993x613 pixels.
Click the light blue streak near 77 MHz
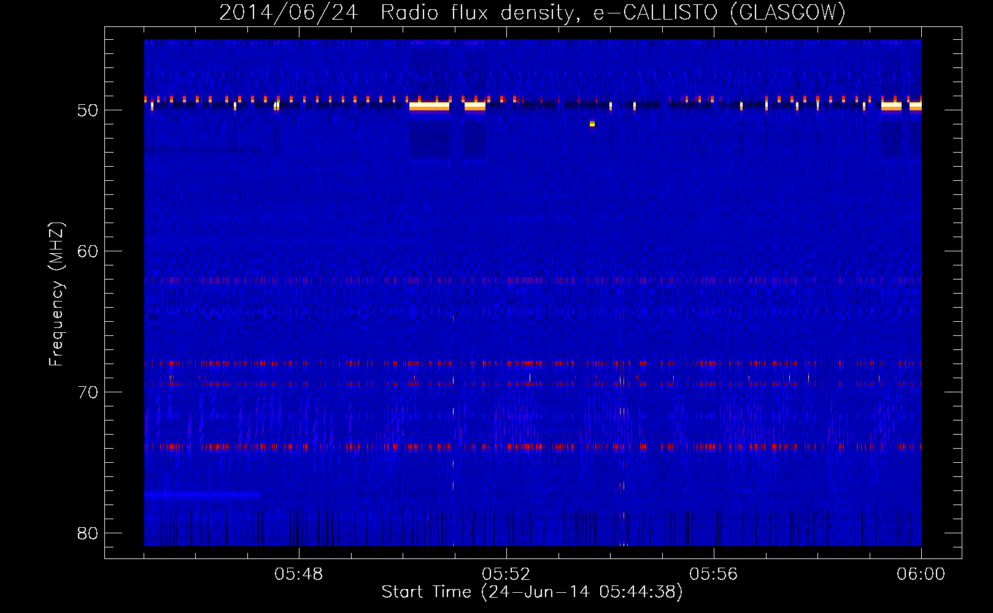pyautogui.click(x=202, y=493)
